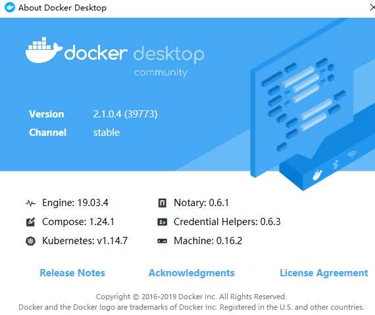Viewport: 375px width, 315px height.
Task: Click the 'stable' channel value
Action: (x=107, y=133)
